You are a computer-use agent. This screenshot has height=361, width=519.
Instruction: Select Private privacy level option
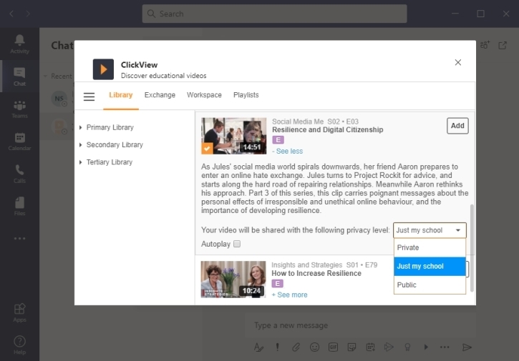[430, 247]
